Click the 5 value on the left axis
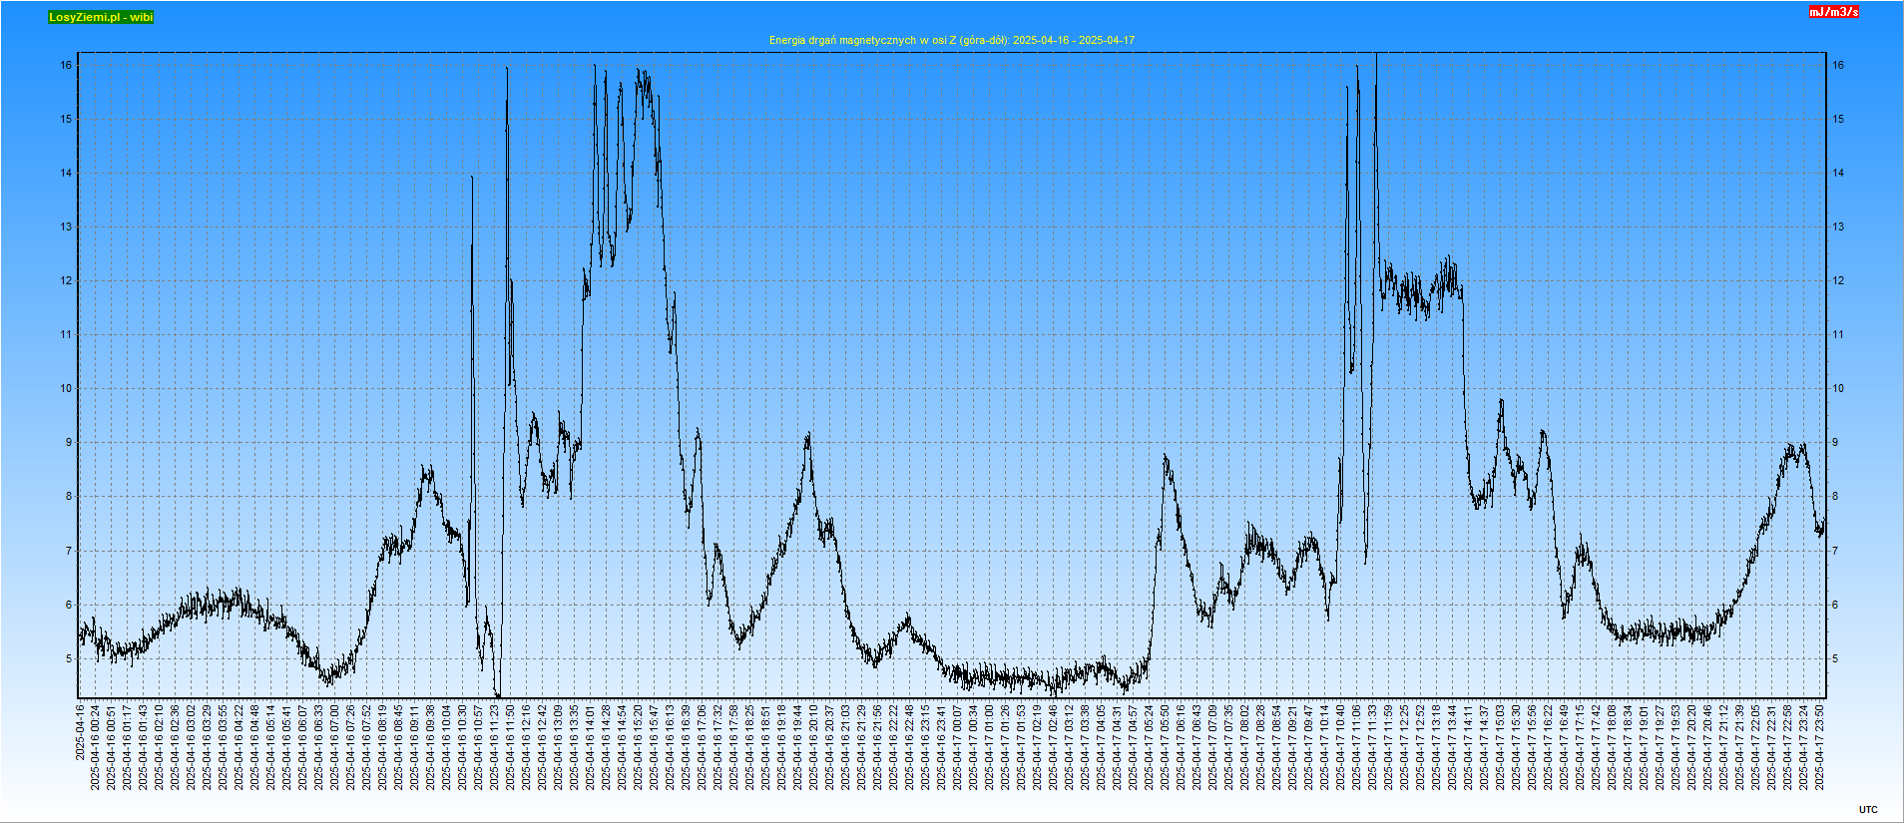1904x823 pixels. pyautogui.click(x=69, y=658)
